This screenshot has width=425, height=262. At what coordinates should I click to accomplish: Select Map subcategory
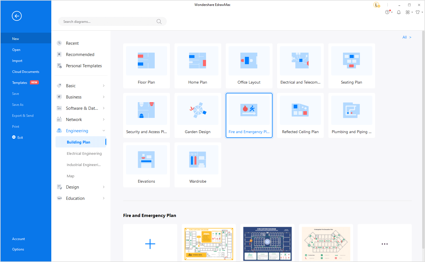(x=70, y=176)
